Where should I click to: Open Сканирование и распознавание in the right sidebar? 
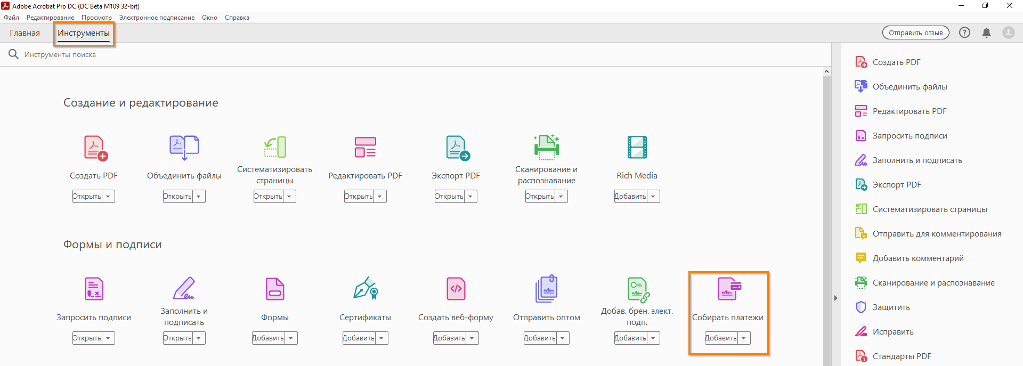[x=925, y=283]
